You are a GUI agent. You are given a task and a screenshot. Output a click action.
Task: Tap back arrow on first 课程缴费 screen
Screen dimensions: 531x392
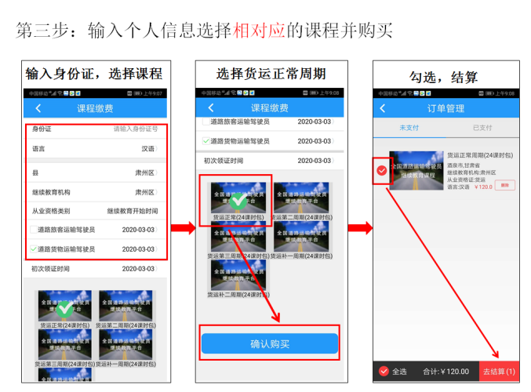tap(38, 108)
